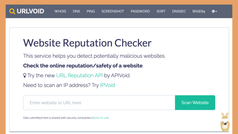Go to the PING tool

click(91, 11)
